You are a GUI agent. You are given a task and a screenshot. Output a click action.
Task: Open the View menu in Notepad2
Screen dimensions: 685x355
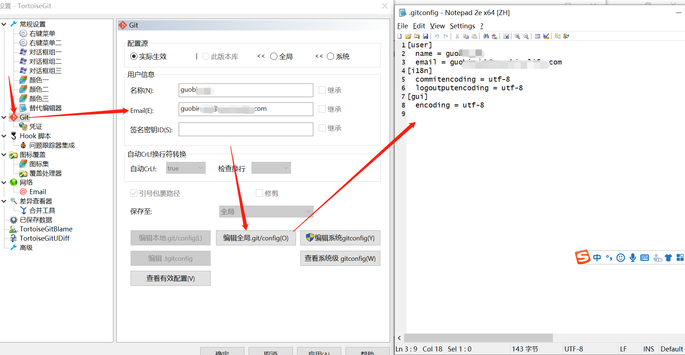click(x=437, y=26)
